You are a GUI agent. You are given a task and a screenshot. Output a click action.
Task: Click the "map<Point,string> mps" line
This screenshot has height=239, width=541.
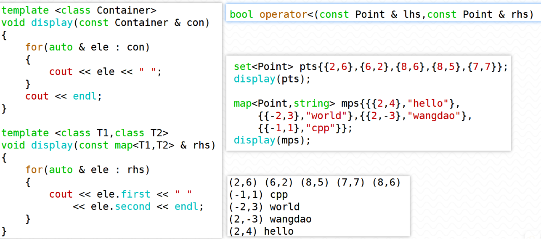(x=347, y=104)
